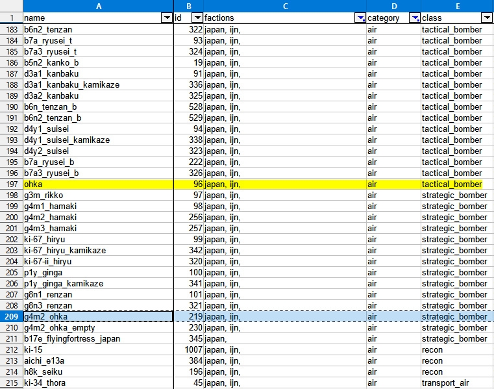Select the h8k_seiku name cell
This screenshot has height=389, width=494.
pos(97,372)
